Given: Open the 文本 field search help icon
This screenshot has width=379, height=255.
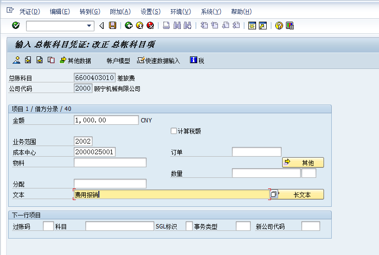Looking at the screenshot, I should coord(274,194).
